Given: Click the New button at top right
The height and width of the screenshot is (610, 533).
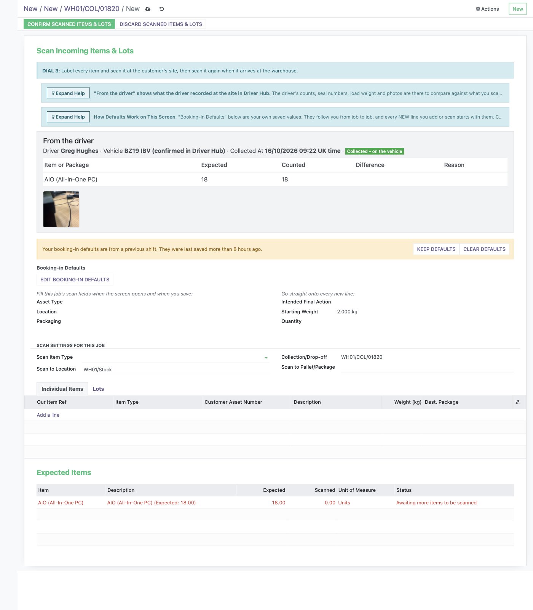Looking at the screenshot, I should tap(517, 9).
